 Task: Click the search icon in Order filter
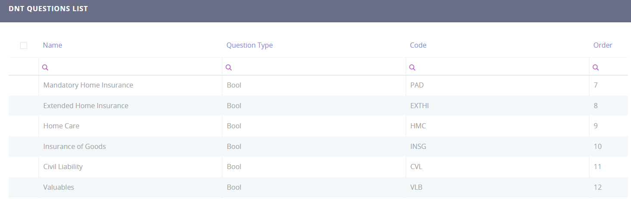pyautogui.click(x=596, y=67)
